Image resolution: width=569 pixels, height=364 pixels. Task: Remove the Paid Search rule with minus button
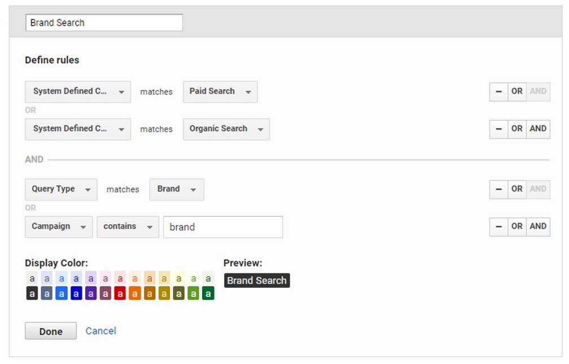(498, 92)
